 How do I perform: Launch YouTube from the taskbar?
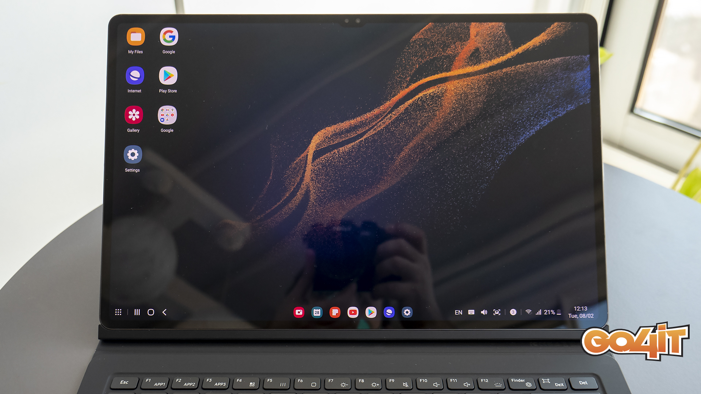[x=353, y=312]
